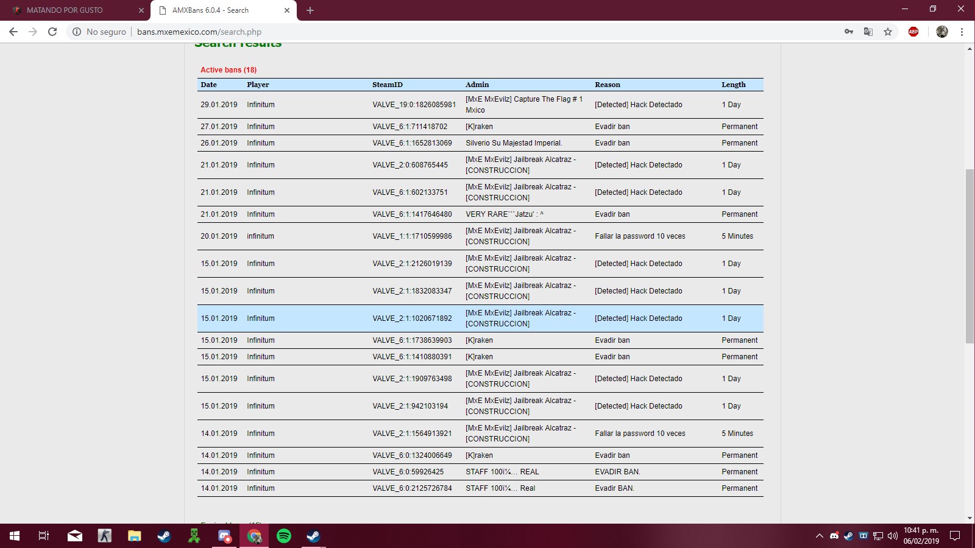Bookmark this page with the star

pos(888,32)
